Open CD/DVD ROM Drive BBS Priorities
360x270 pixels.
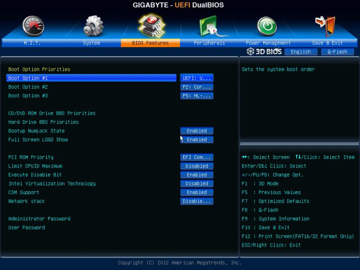coord(52,113)
